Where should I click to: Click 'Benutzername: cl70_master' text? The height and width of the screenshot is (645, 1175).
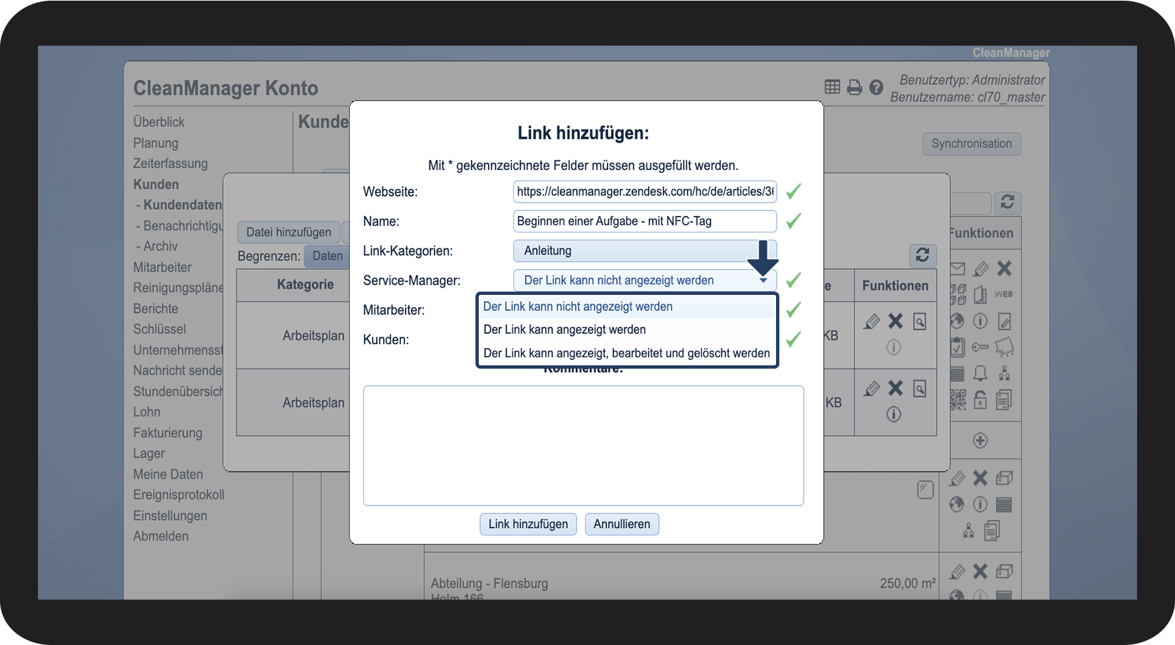point(968,97)
